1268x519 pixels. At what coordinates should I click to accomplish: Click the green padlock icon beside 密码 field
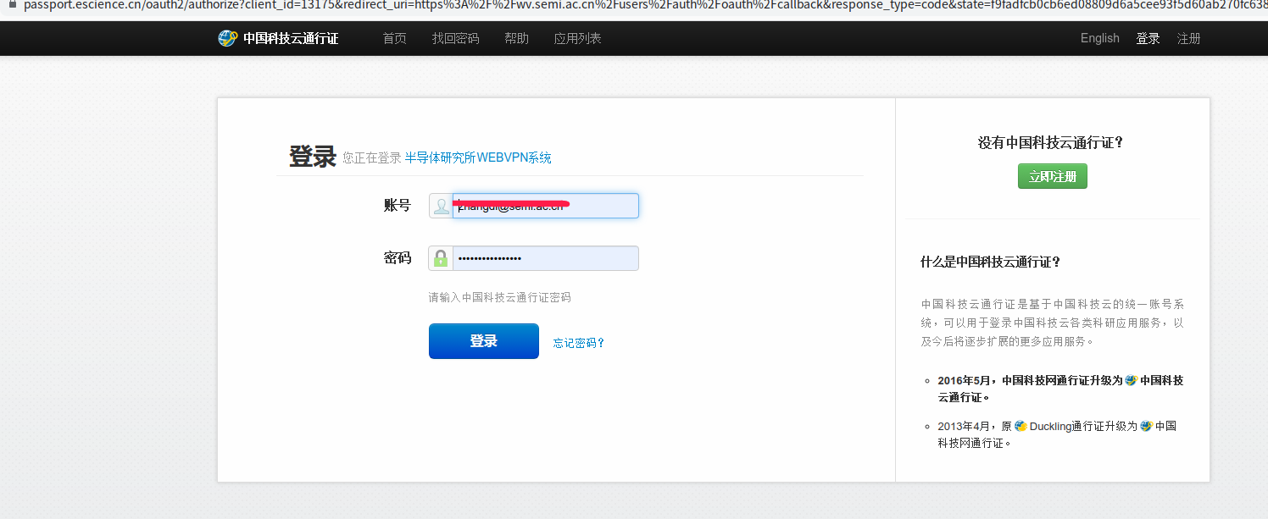(x=441, y=258)
